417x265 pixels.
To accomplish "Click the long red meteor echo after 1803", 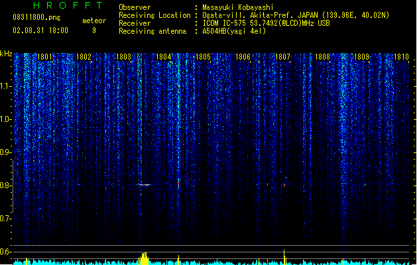I will 144,184.
